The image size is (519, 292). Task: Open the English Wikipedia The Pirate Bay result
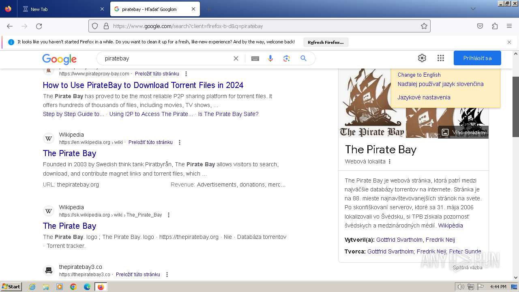click(70, 153)
